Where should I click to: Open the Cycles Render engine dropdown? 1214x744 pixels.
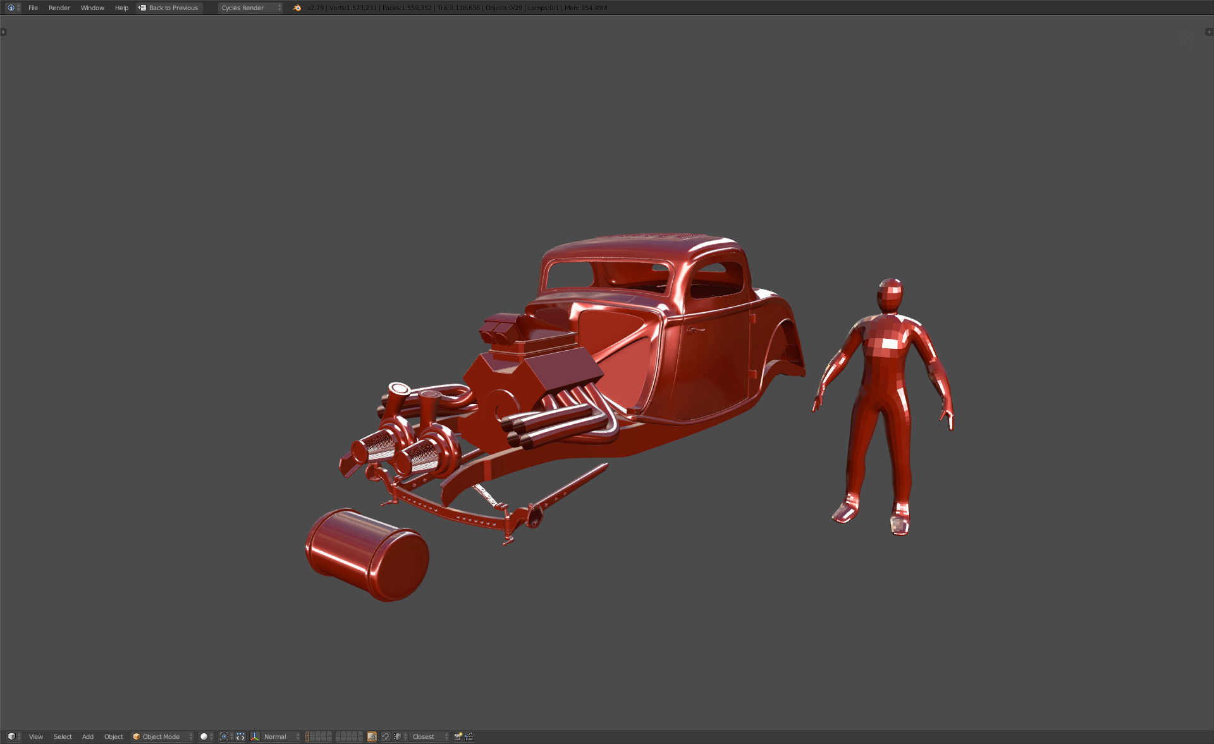[x=250, y=8]
